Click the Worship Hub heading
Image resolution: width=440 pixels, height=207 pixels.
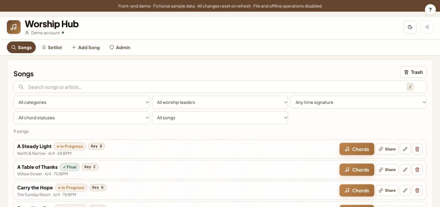[x=52, y=24]
